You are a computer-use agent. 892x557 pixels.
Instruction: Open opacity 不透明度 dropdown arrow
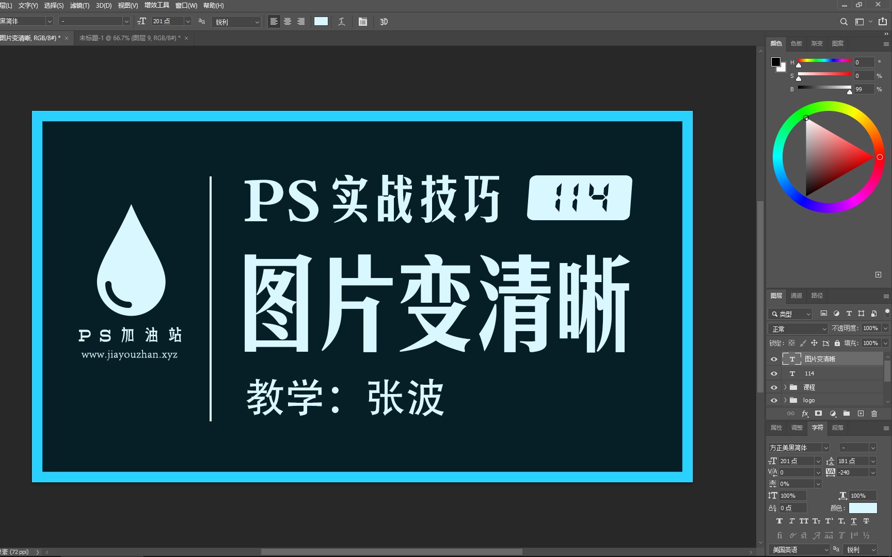tap(885, 329)
